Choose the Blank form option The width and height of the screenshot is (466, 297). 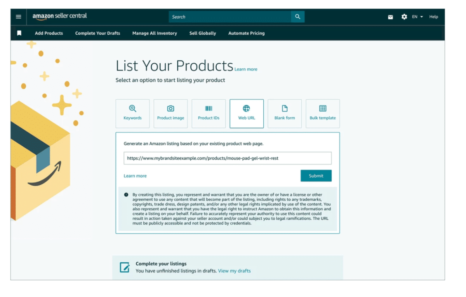285,113
